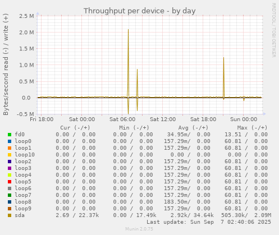Click the sda Avg write value '34.64k'

pyautogui.click(x=203, y=215)
